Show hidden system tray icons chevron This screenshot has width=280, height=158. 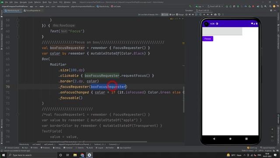(x=245, y=155)
